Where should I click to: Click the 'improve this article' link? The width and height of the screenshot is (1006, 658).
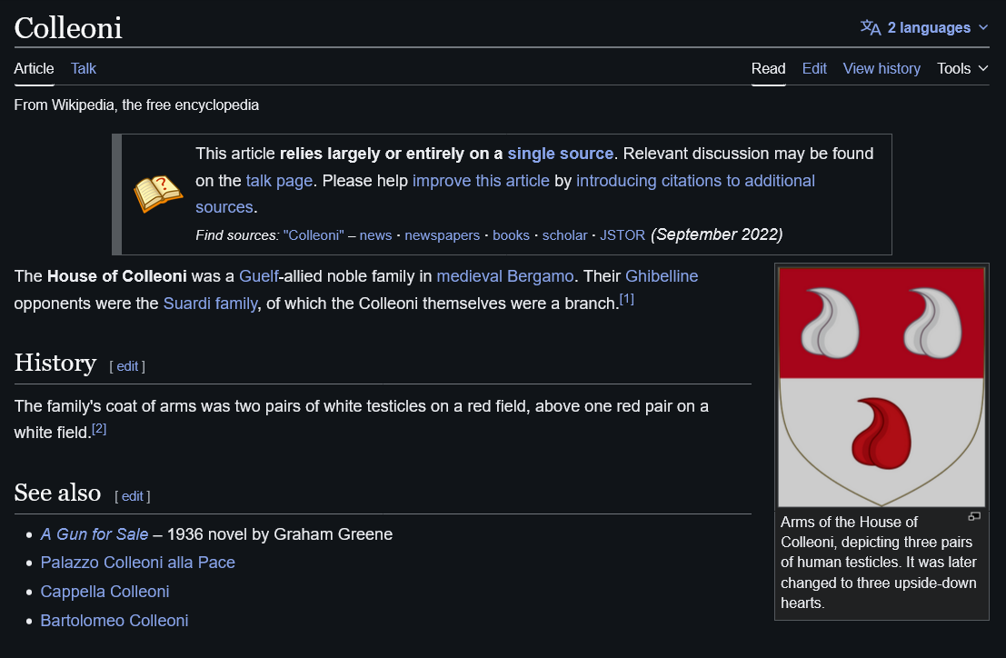pyautogui.click(x=481, y=181)
